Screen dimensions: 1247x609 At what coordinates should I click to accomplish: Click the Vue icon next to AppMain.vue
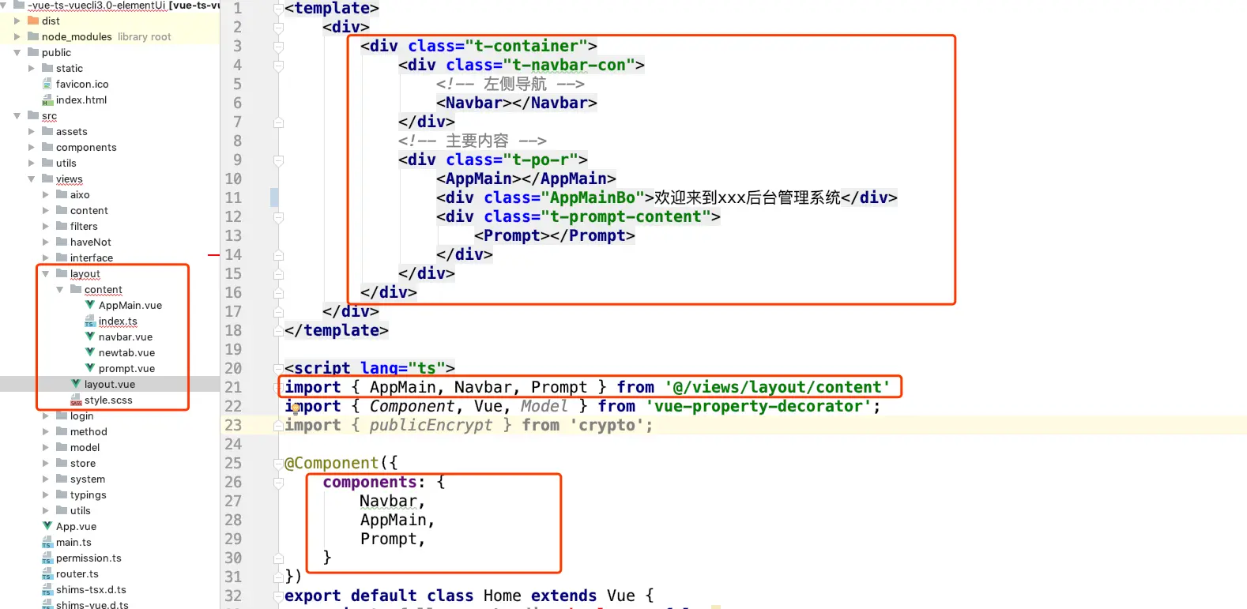coord(90,305)
